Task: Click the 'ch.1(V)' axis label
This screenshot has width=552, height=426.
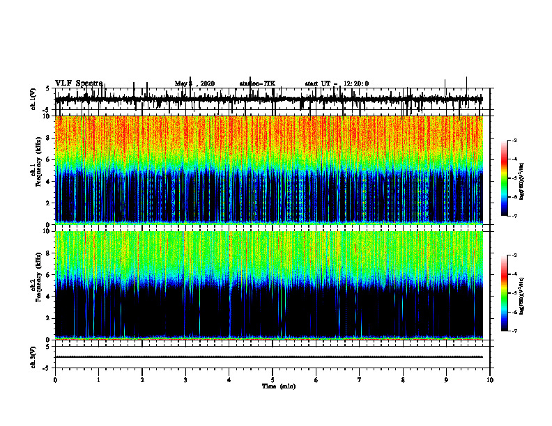Action: pyautogui.click(x=33, y=99)
